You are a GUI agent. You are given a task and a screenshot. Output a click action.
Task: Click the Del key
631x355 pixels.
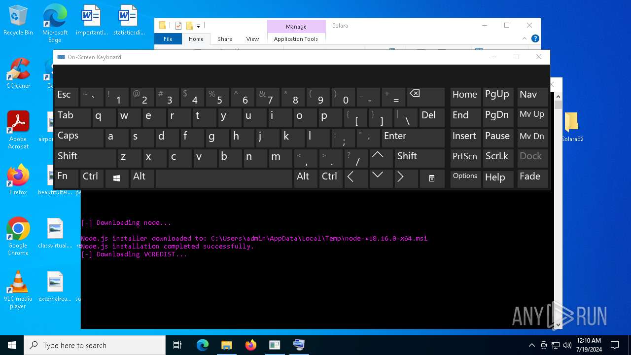432,118
